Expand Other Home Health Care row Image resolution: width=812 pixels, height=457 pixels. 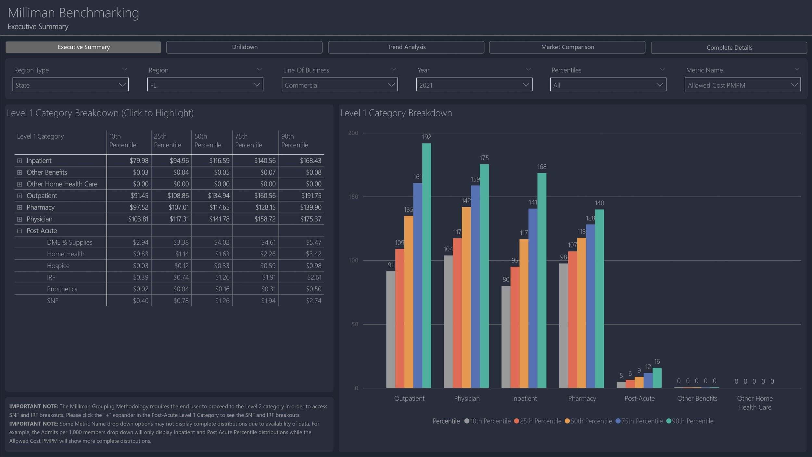pyautogui.click(x=19, y=184)
